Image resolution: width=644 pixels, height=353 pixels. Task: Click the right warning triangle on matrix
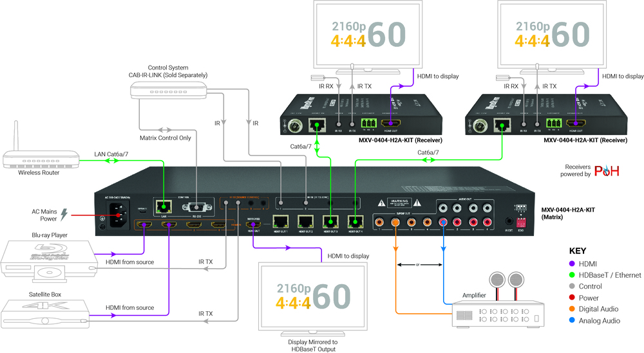(x=417, y=203)
